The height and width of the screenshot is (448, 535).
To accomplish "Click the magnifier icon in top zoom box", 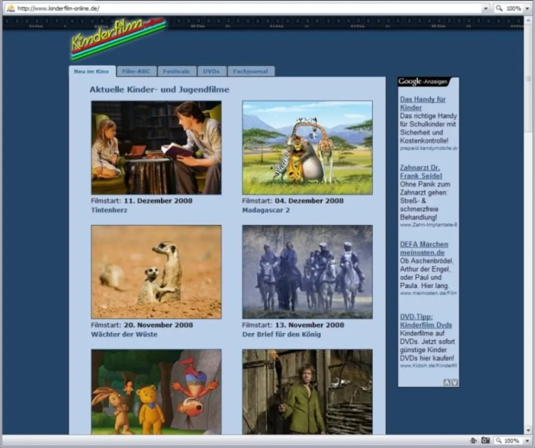I will 499,8.
